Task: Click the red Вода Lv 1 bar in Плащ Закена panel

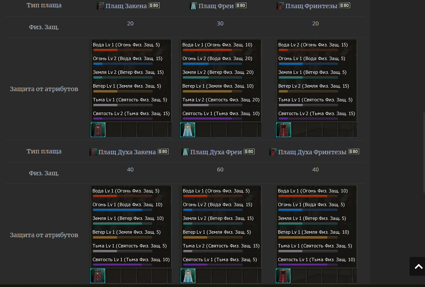Action: (123, 50)
